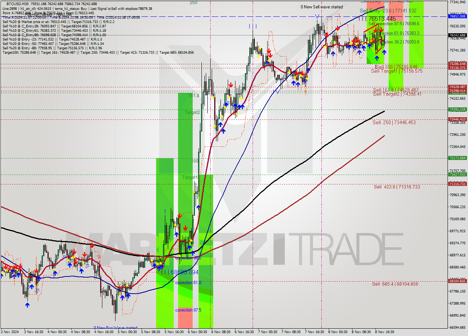Screen dimensions: 468x336
Task: Click the 'Sell Entry -23.6 | 77141.532' label
Action: tap(388, 11)
